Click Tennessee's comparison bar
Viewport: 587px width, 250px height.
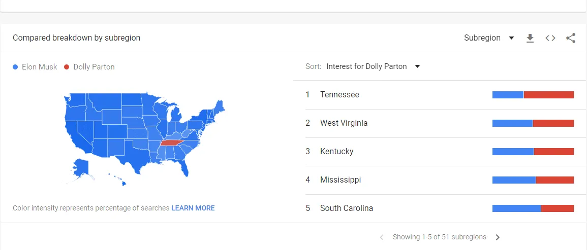click(x=533, y=95)
